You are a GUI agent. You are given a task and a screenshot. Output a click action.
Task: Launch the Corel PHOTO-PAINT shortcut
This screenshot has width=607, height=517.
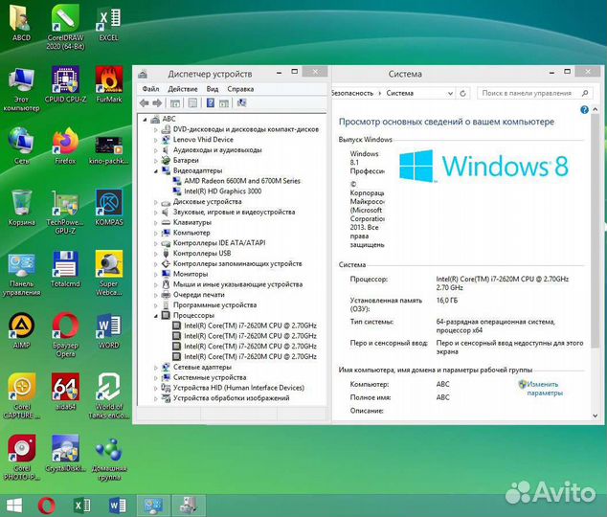(21, 457)
